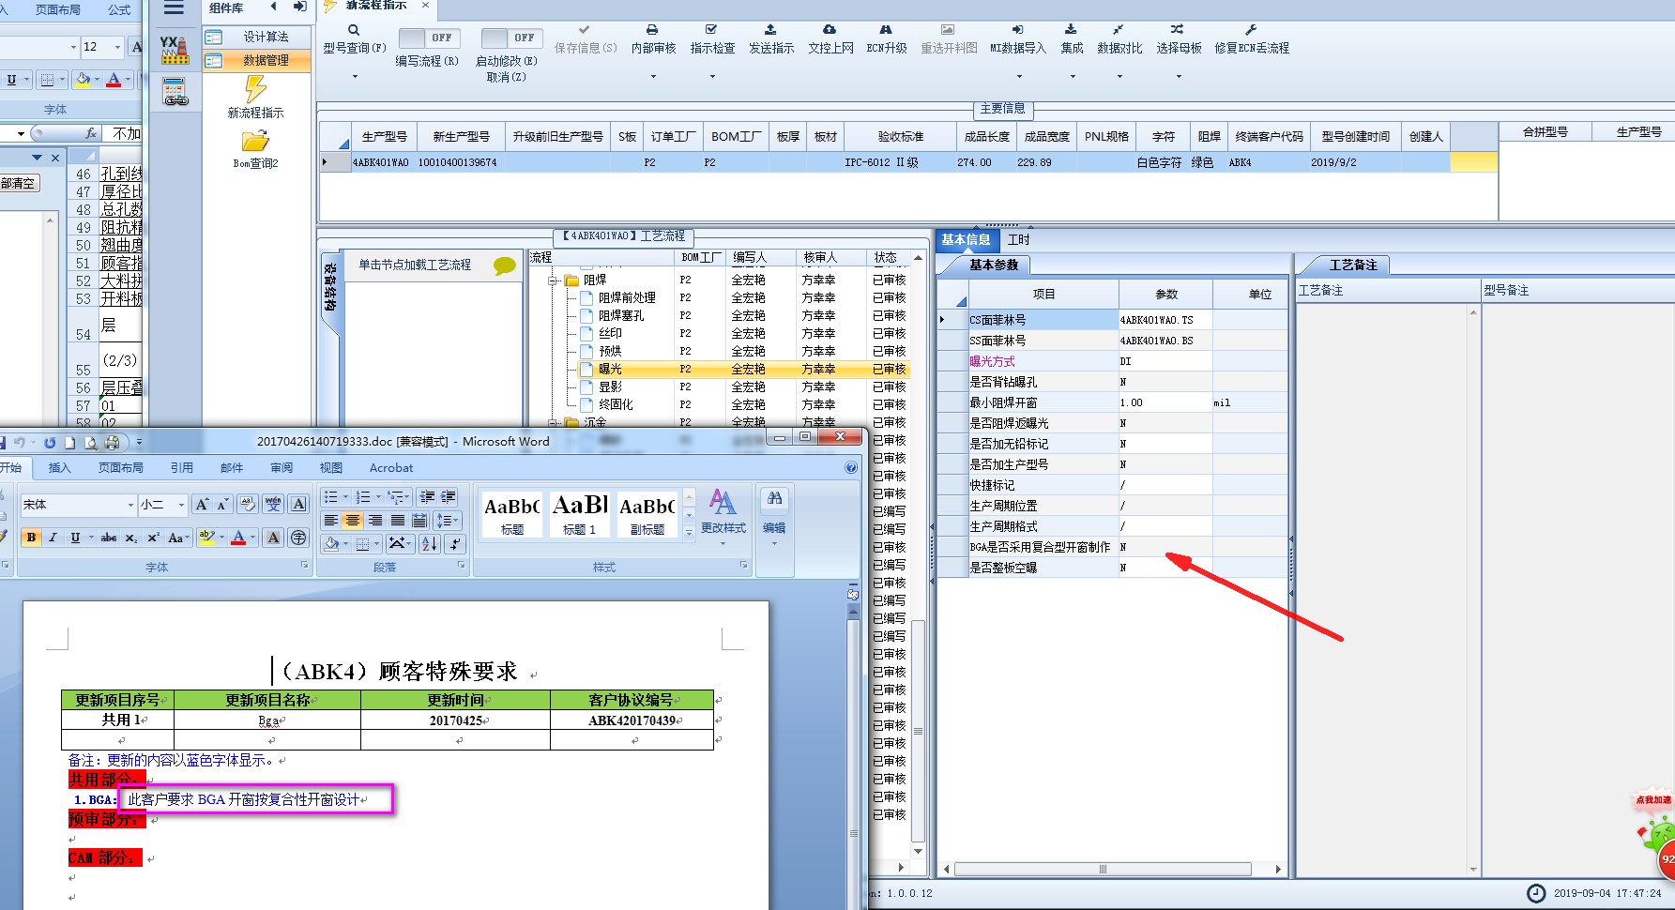Toggle the 编写流程 OFF switch
Viewport: 1675px width, 910px height.
point(428,38)
